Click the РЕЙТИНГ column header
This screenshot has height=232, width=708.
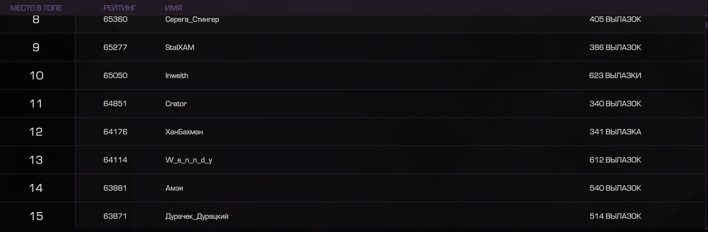tap(120, 8)
